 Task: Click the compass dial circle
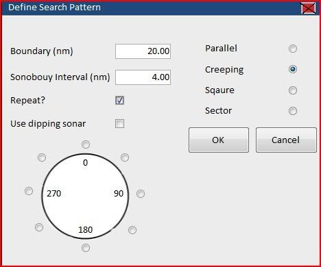click(85, 196)
